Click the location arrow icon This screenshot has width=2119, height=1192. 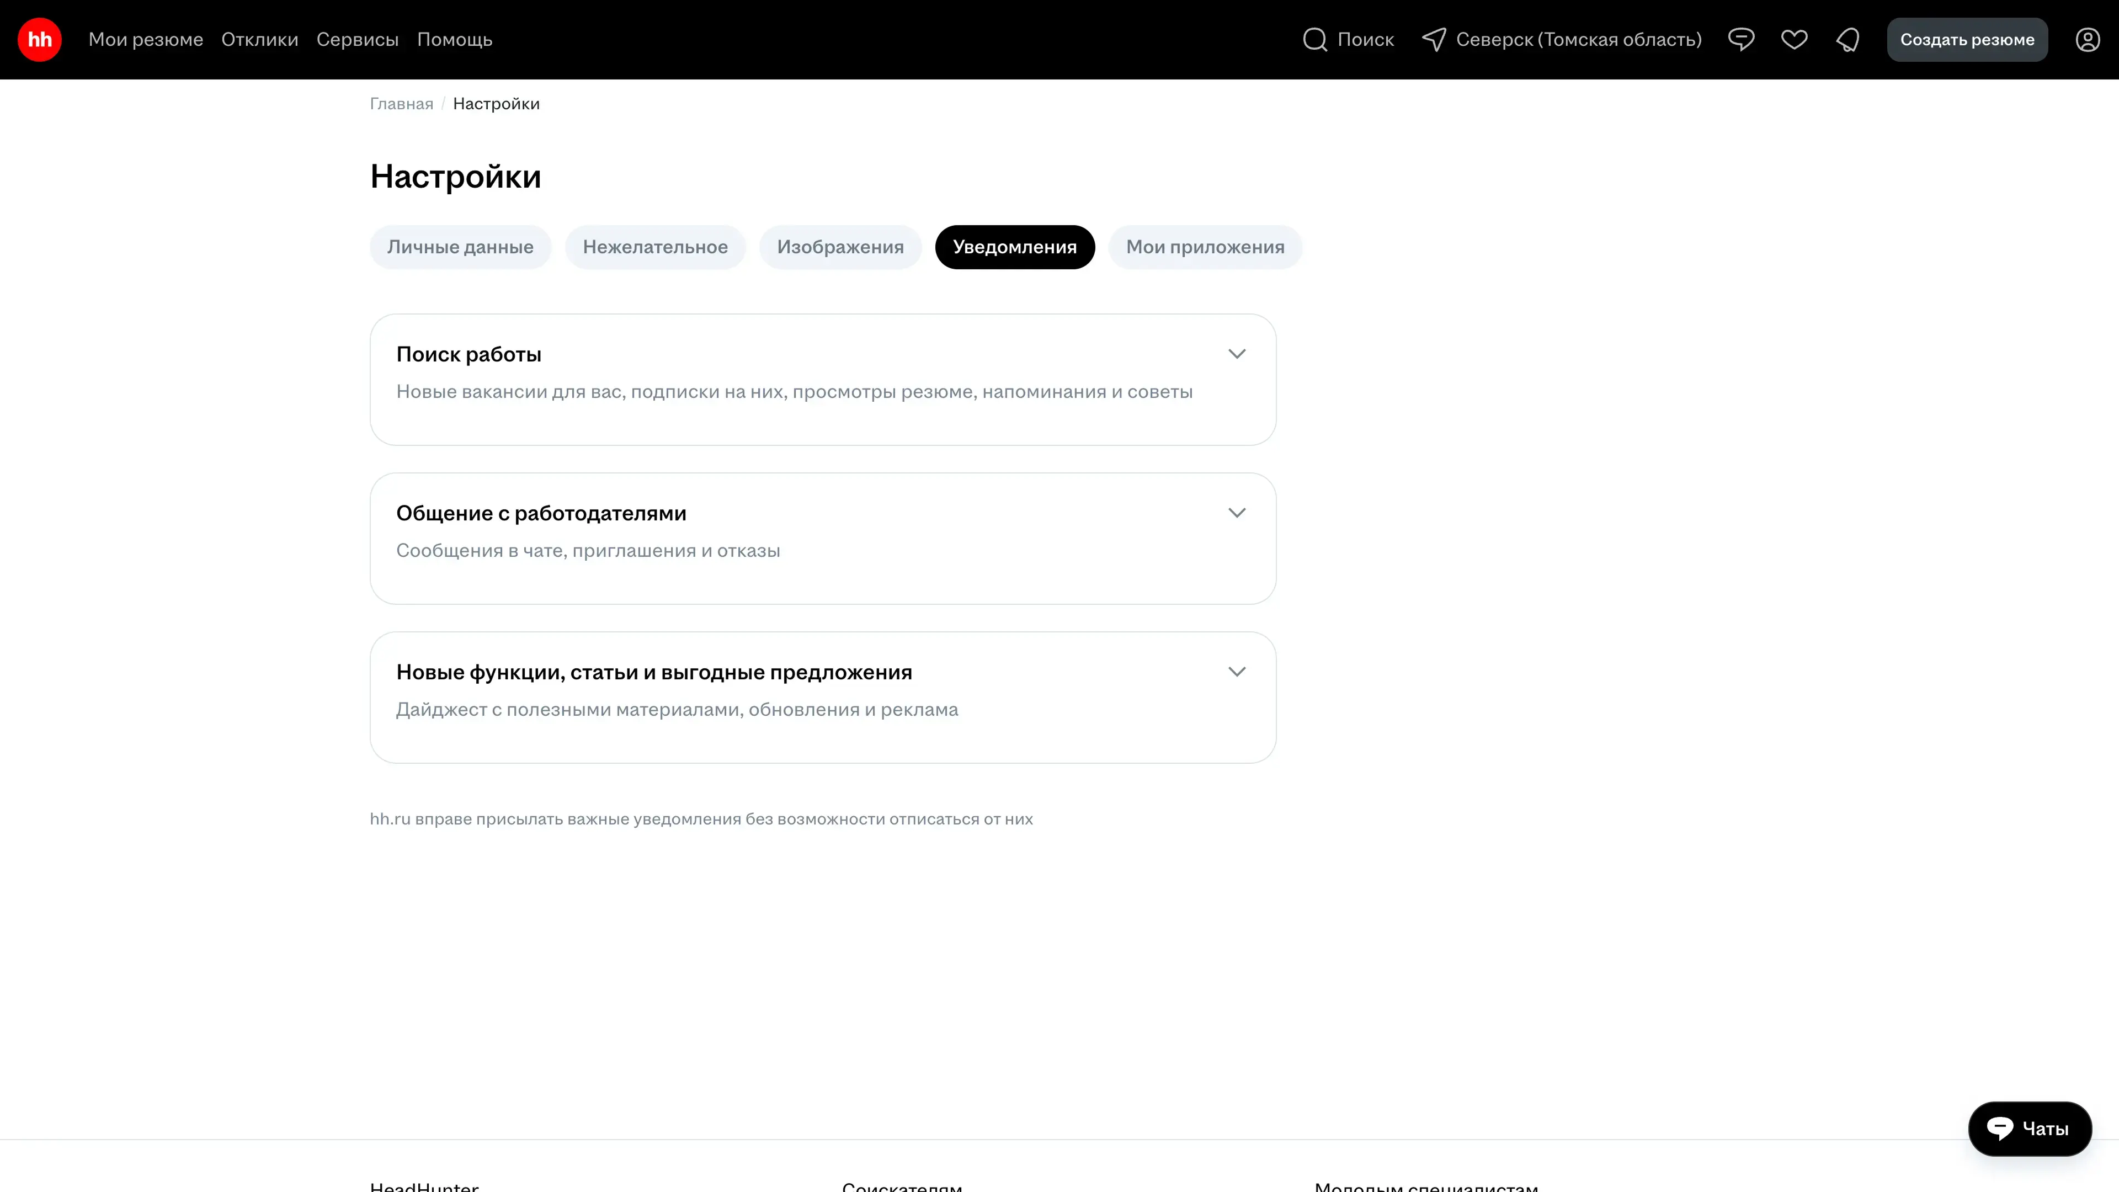1434,40
